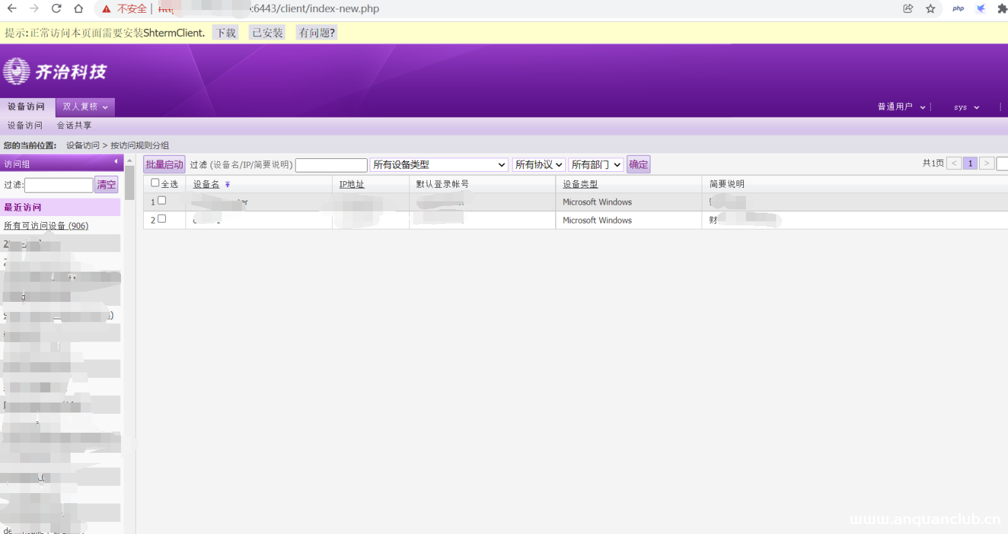This screenshot has height=534, width=1008.
Task: Check the checkbox on device row 2
Action: point(162,219)
